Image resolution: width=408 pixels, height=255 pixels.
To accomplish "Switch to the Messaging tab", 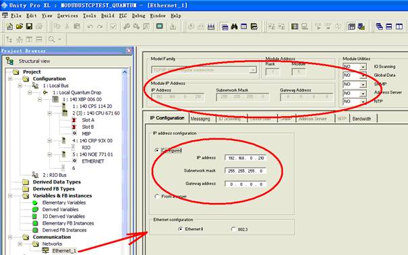I will [200, 119].
